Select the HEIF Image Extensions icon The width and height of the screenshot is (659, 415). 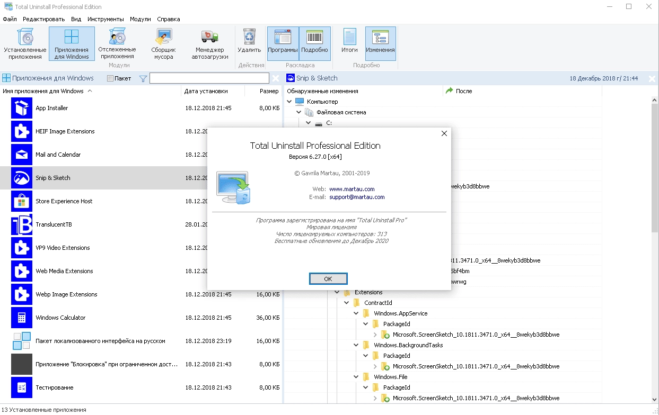coord(22,131)
